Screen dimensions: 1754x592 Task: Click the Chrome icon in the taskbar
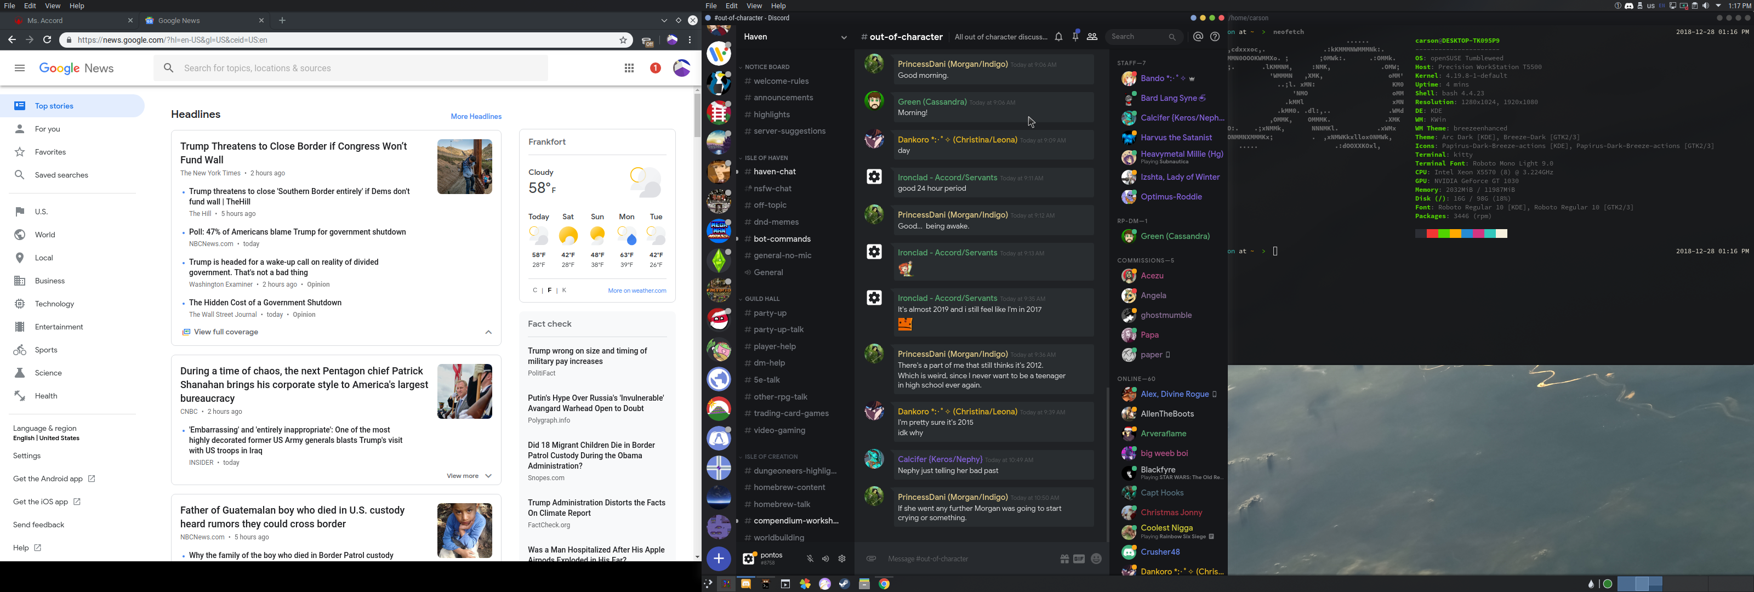click(885, 584)
